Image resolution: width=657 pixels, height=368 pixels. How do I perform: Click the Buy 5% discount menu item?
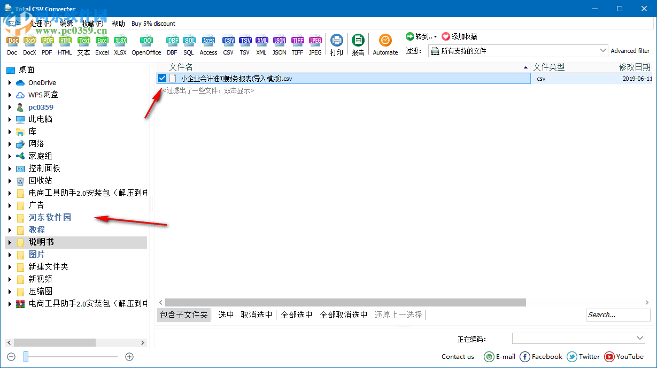coord(153,24)
